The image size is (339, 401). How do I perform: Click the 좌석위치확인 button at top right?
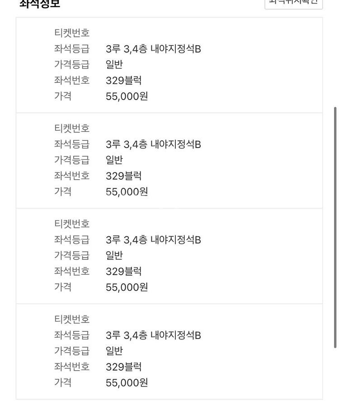(294, 3)
